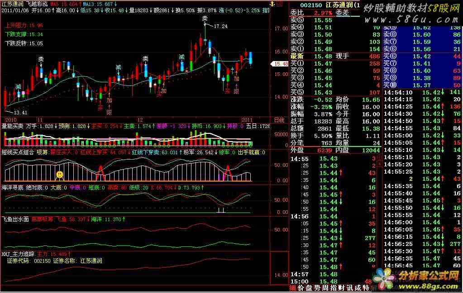Switch to the 指 tab
Image resolution: width=463 pixels, height=293 pixels.
tap(334, 288)
